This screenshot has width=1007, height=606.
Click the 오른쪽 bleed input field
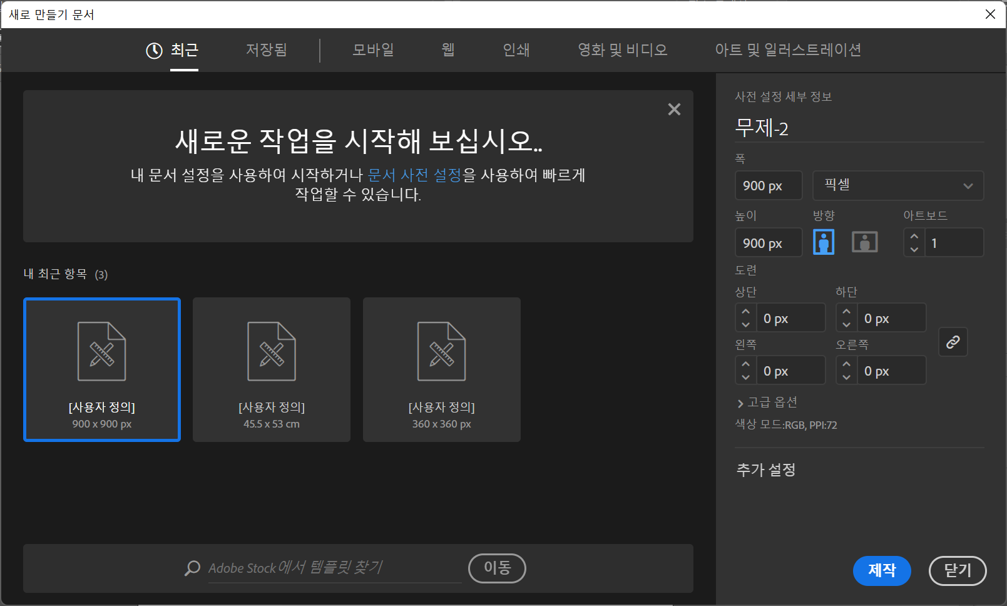point(892,371)
